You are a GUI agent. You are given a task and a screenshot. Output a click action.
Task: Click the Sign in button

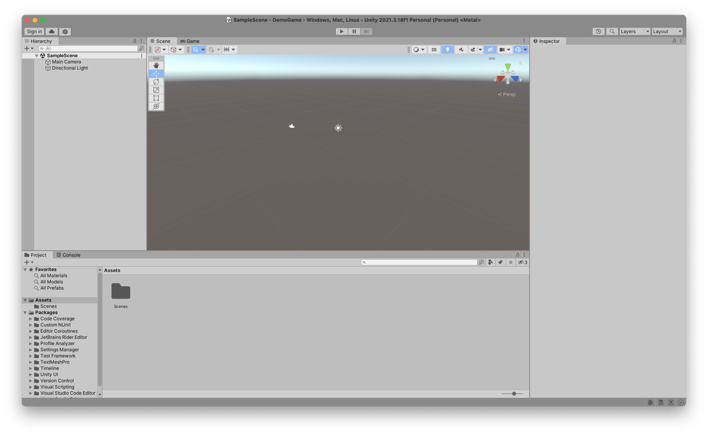pos(33,31)
